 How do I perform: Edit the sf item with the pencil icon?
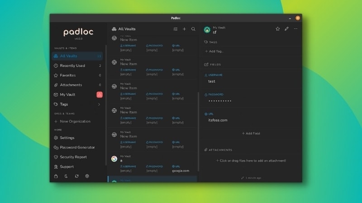(x=286, y=29)
